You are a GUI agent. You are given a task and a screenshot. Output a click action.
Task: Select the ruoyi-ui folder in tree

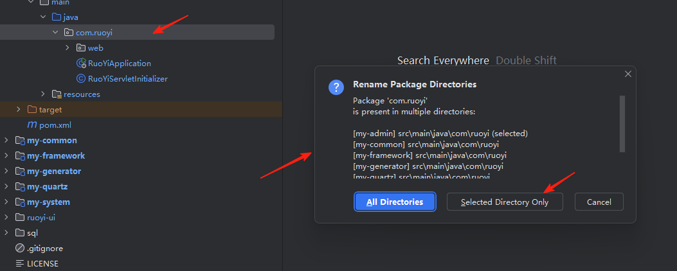point(41,218)
